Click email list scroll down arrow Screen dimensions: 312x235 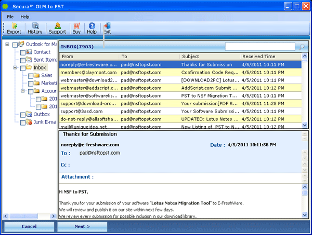(x=305, y=125)
